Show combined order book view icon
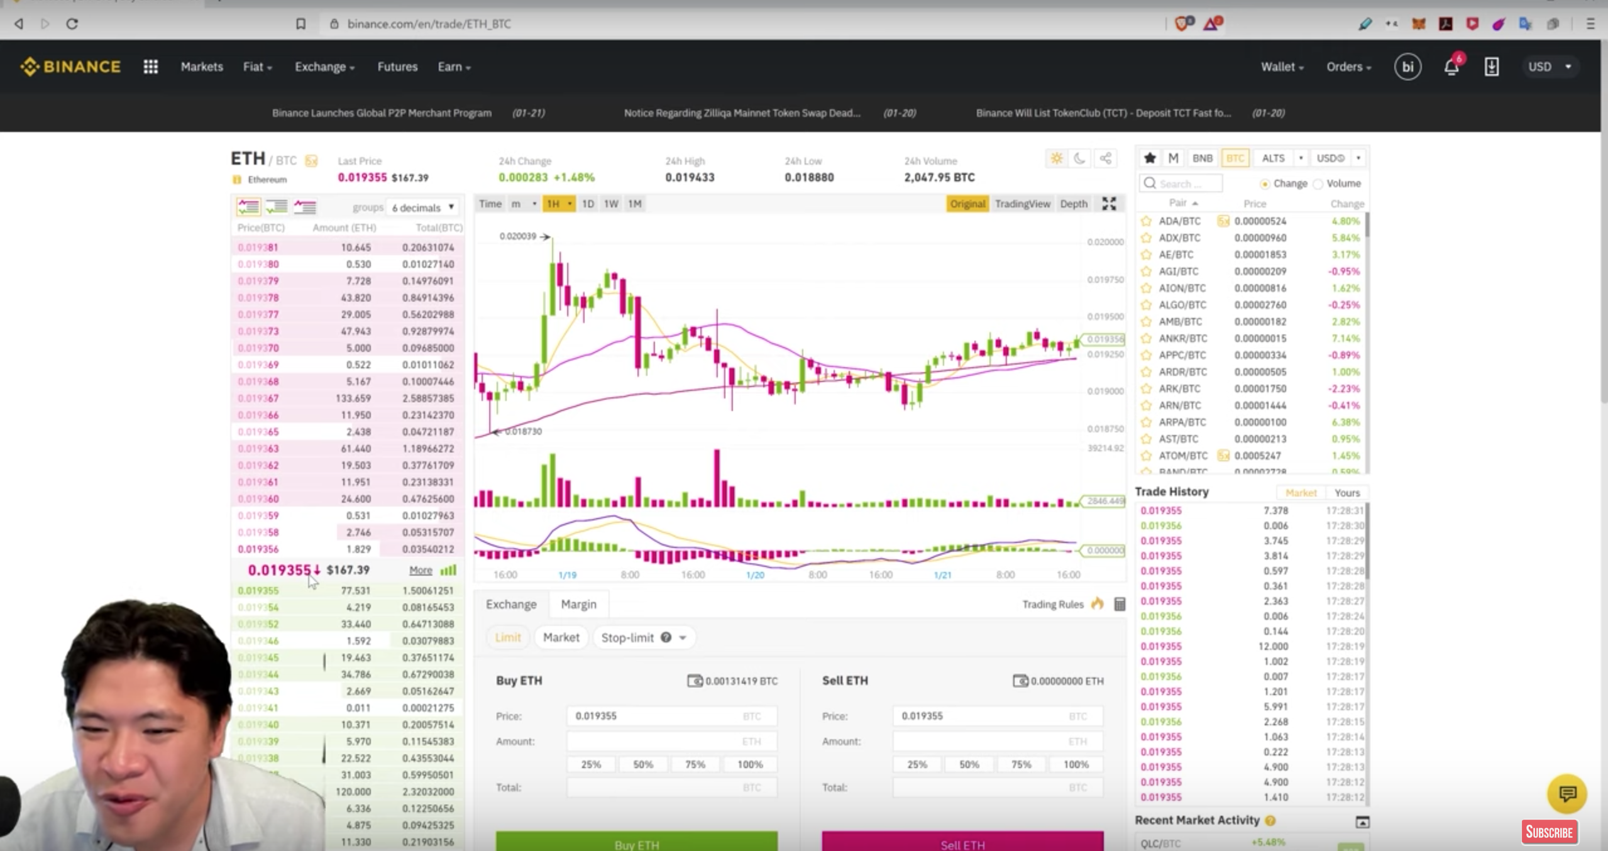 [248, 207]
